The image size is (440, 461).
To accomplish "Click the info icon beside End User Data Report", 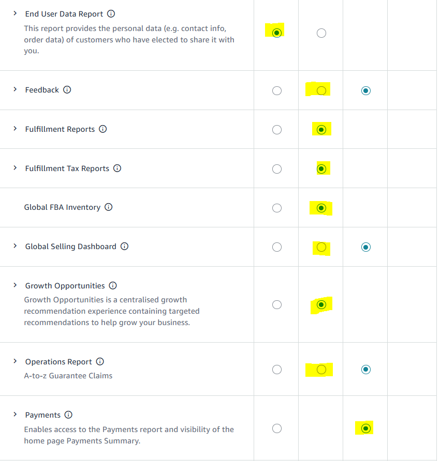I will 111,14.
